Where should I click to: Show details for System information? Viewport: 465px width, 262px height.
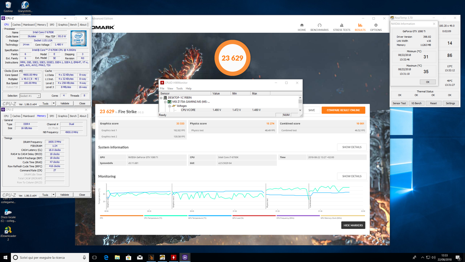[x=352, y=147]
